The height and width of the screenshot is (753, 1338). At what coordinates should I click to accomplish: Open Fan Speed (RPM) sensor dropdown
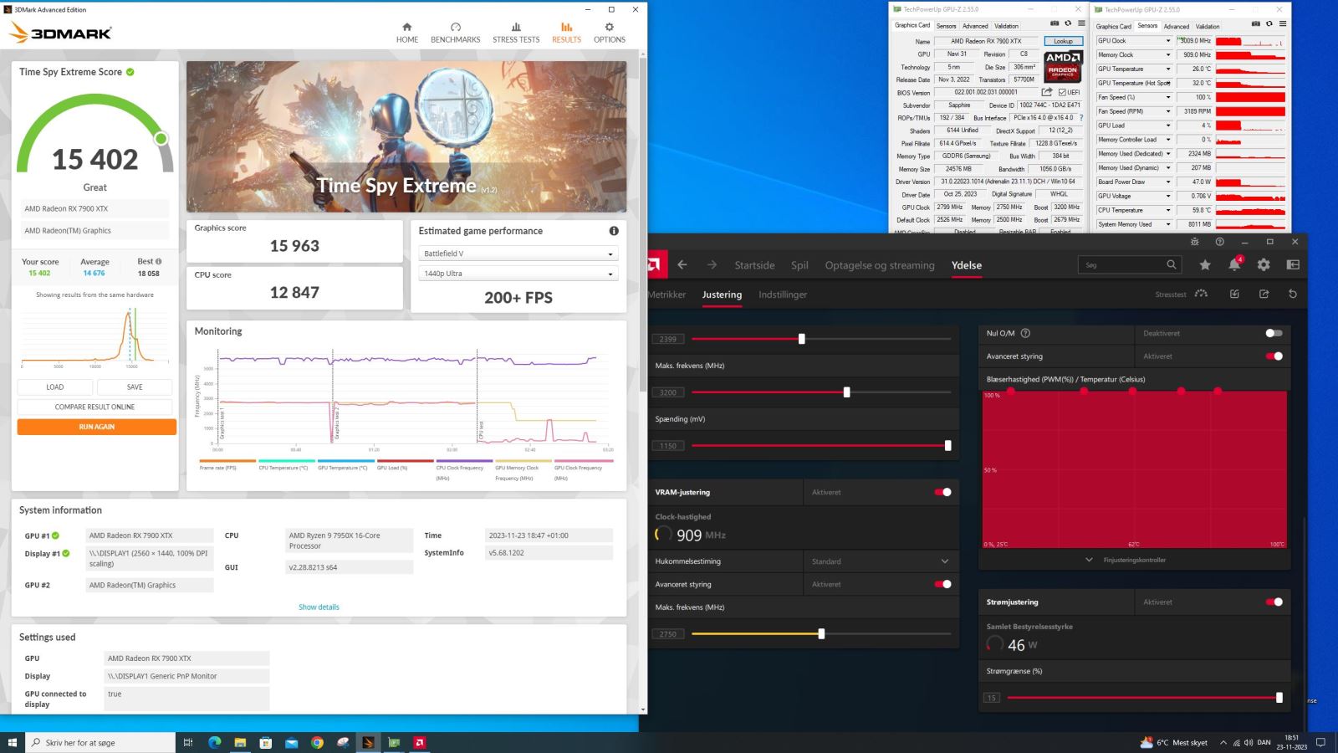coord(1168,111)
